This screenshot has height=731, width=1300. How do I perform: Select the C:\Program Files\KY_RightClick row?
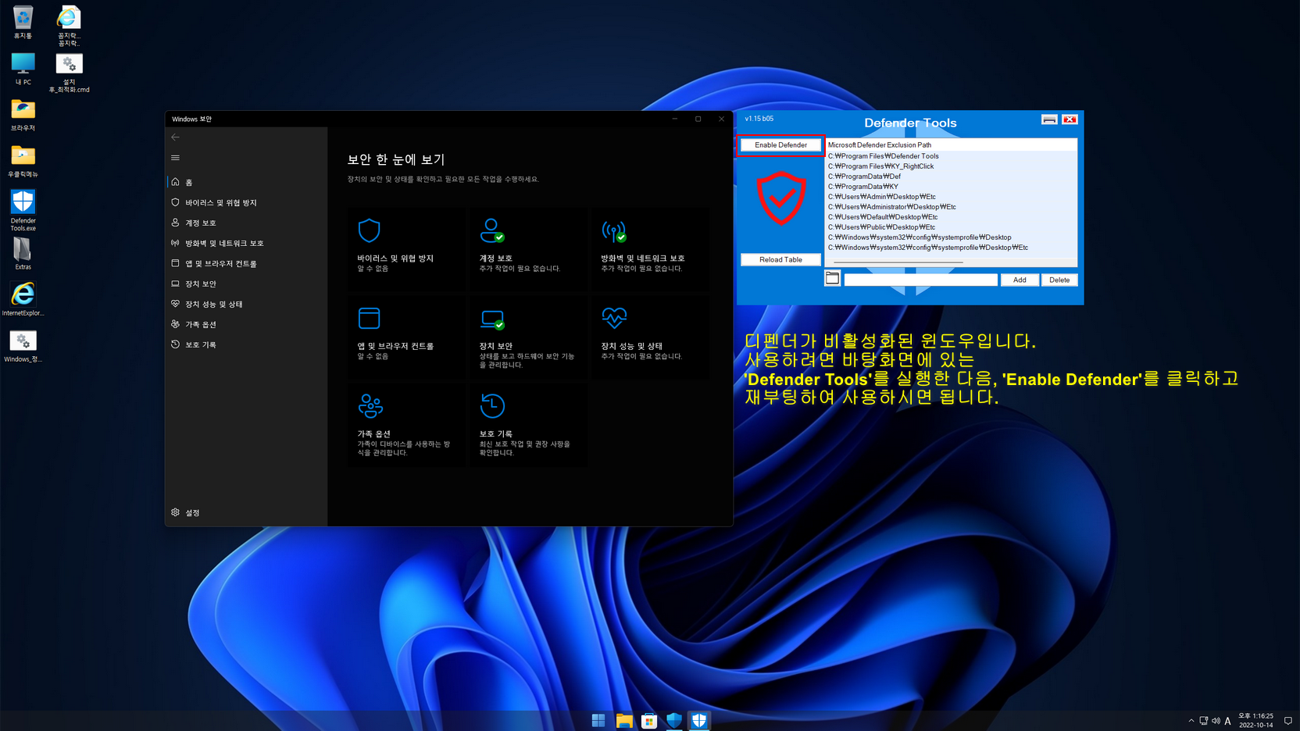pos(951,166)
